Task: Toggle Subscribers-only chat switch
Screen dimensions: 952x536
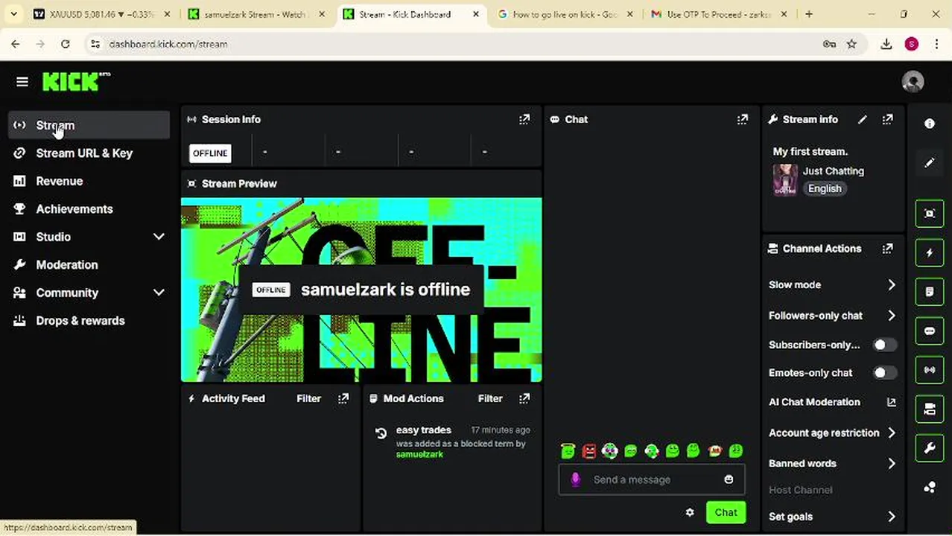Action: point(884,345)
